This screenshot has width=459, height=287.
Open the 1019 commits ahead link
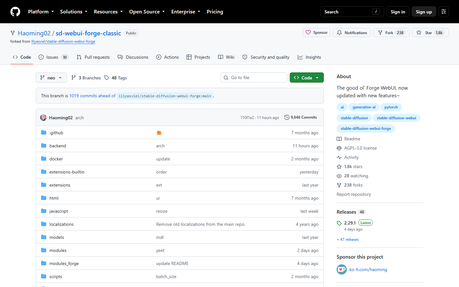click(92, 96)
